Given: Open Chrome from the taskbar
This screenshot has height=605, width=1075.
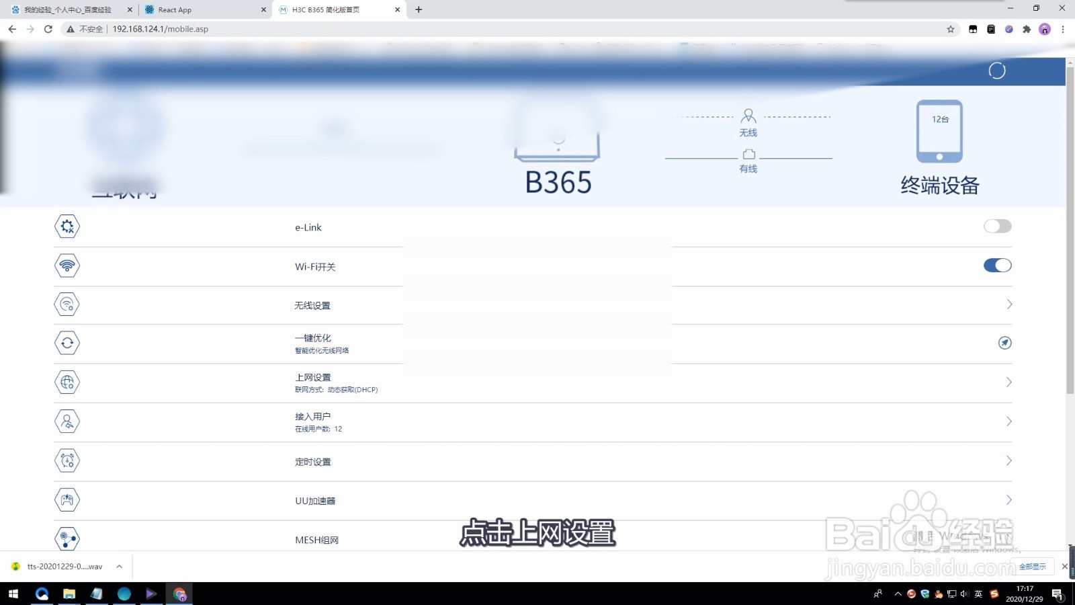Looking at the screenshot, I should point(178,594).
